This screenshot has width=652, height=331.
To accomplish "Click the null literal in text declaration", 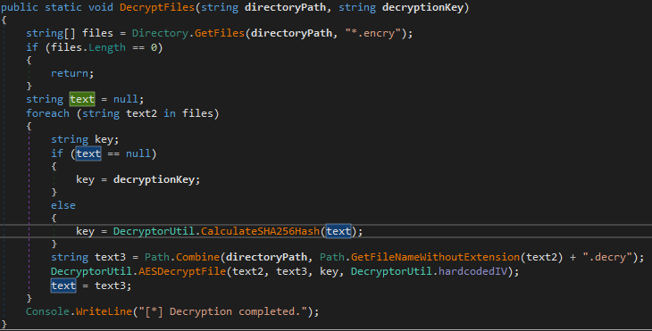I will coord(126,99).
